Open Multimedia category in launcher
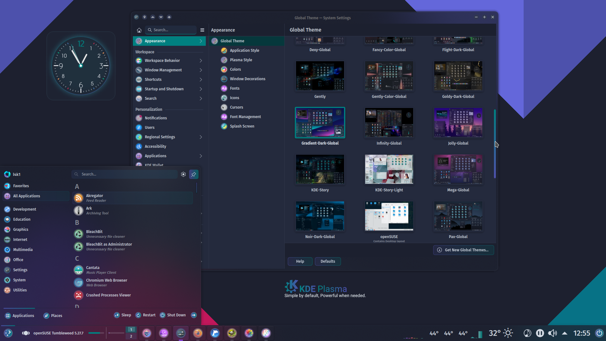The width and height of the screenshot is (606, 341). 36,250
